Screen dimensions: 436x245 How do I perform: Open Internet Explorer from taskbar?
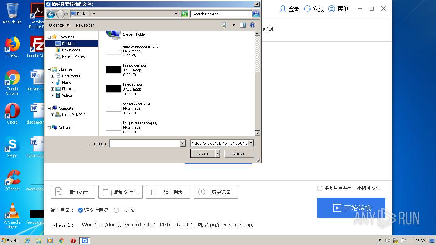[x=27, y=241]
